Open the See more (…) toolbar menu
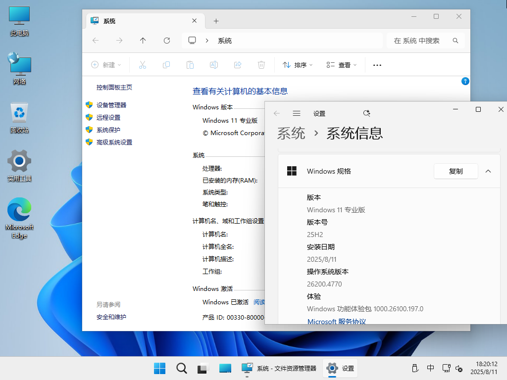 (377, 65)
